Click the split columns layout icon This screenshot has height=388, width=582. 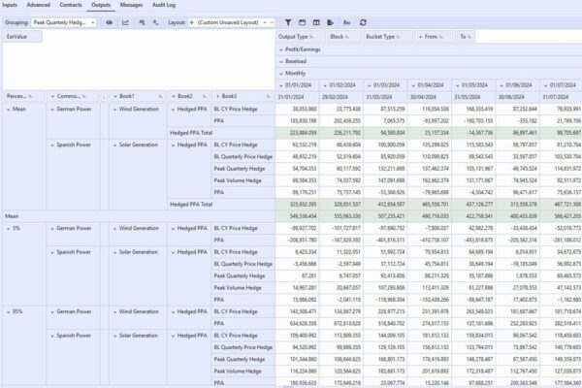(316, 22)
